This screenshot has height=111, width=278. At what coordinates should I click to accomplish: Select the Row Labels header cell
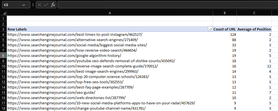click(110, 29)
